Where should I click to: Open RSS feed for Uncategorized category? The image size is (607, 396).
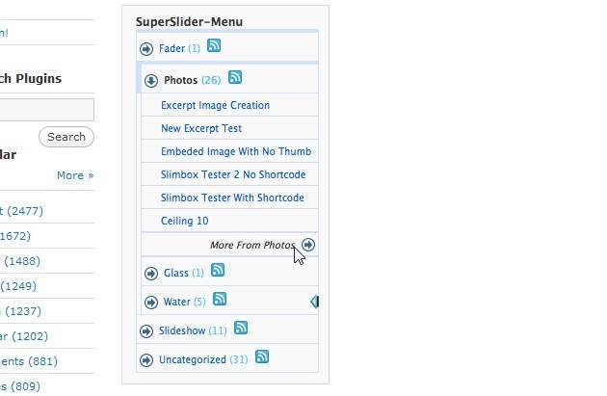[262, 357]
